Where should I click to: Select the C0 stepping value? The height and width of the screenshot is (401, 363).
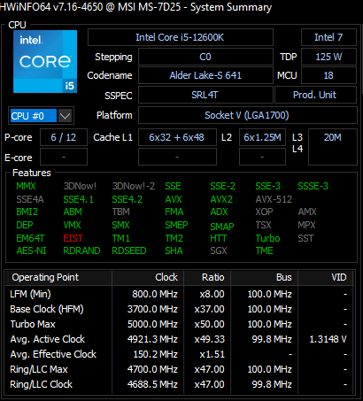click(205, 57)
